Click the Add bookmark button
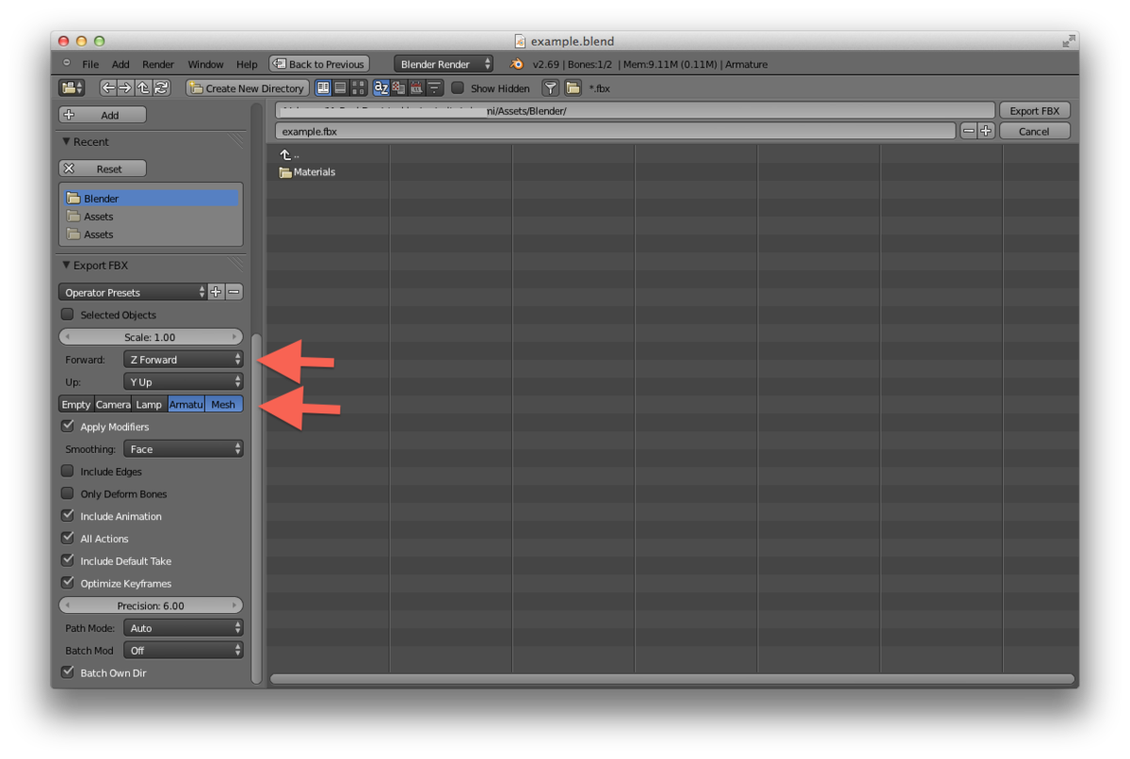Image resolution: width=1130 pixels, height=759 pixels. pyautogui.click(x=103, y=115)
